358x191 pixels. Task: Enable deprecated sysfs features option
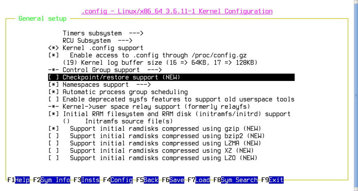tap(53, 99)
